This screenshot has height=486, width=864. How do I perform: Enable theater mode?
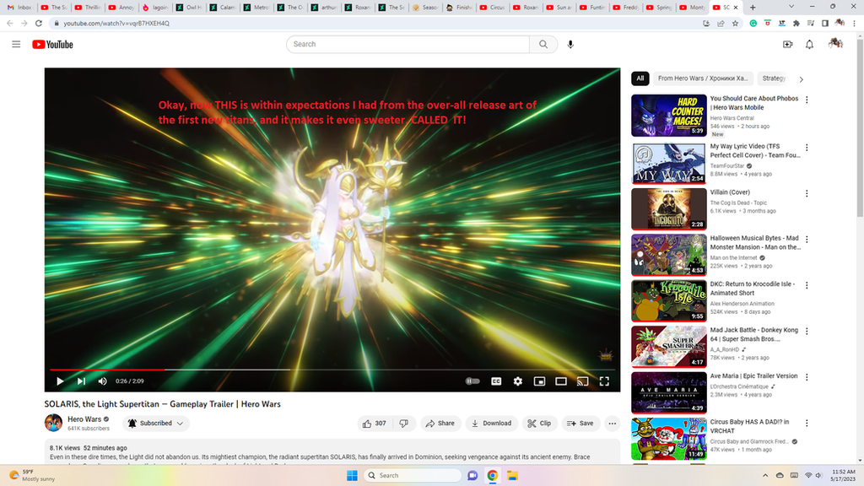(561, 381)
